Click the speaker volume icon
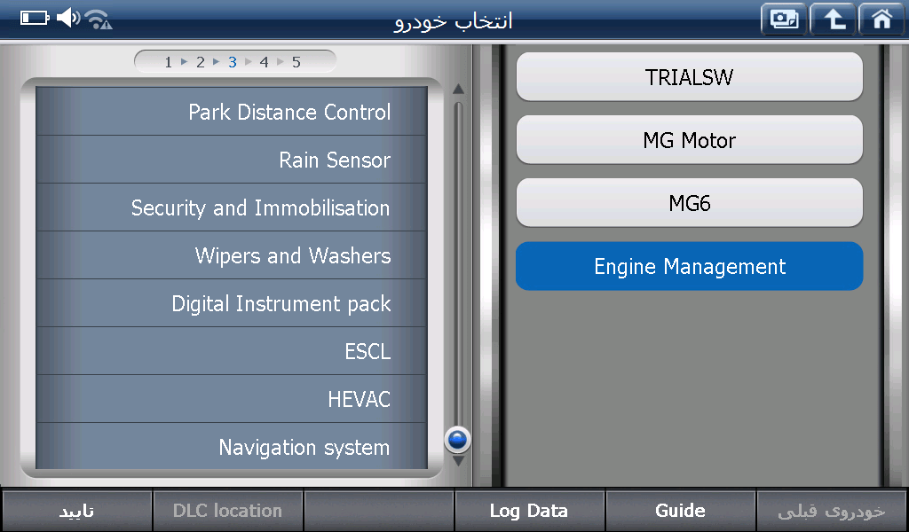Viewport: 909px width, 532px height. 67,18
